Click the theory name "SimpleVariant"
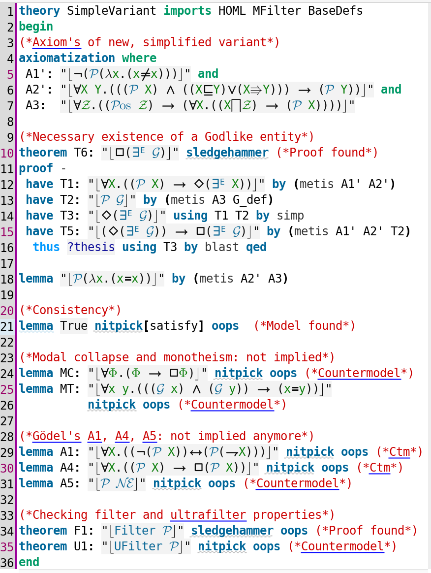 pyautogui.click(x=111, y=11)
